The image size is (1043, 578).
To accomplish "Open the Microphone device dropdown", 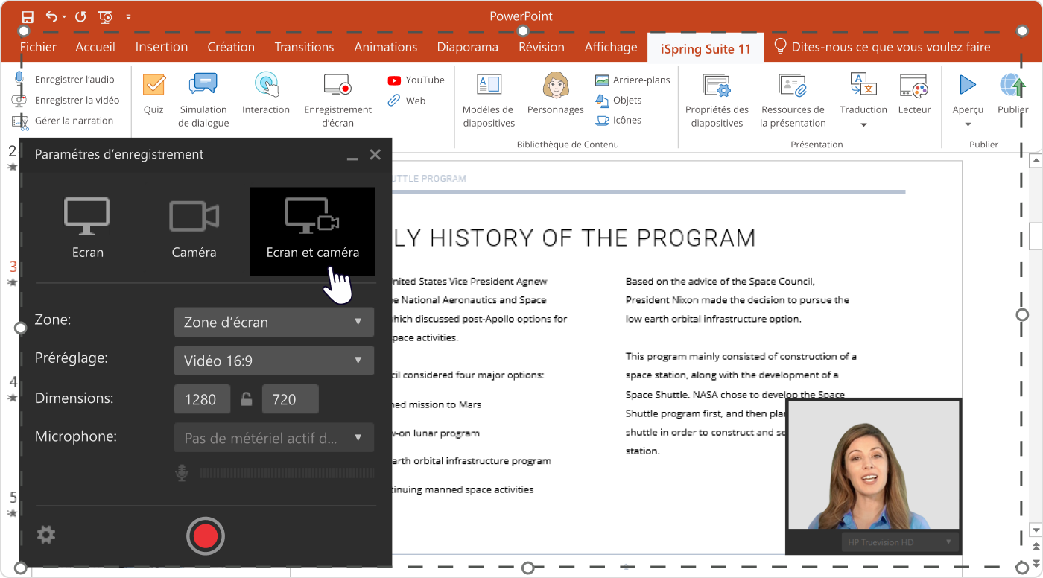I will coord(273,438).
